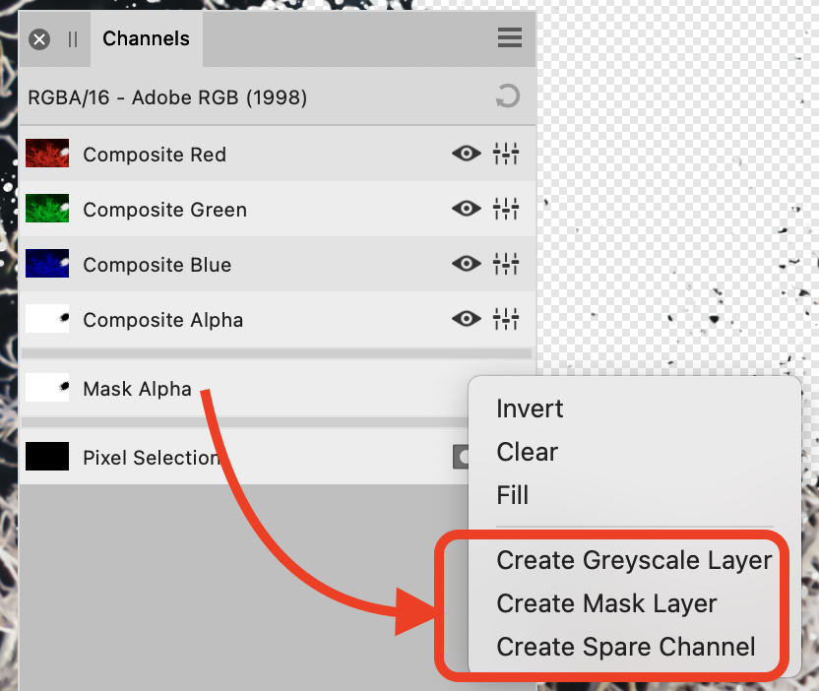Click the black Pixel Selection thumbnail
The width and height of the screenshot is (819, 691).
[47, 457]
